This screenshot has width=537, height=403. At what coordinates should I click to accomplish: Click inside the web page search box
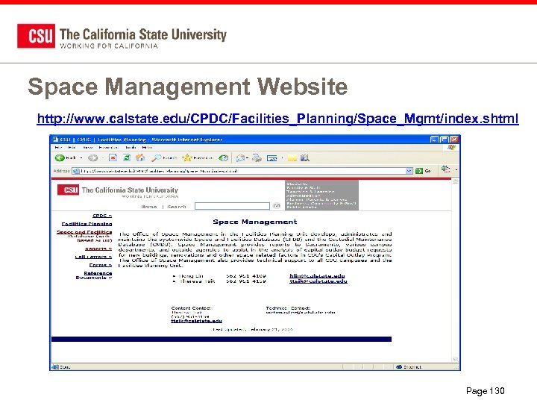pyautogui.click(x=232, y=206)
